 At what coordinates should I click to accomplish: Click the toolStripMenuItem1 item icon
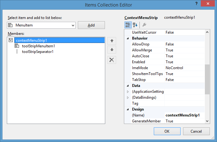coord(17,46)
